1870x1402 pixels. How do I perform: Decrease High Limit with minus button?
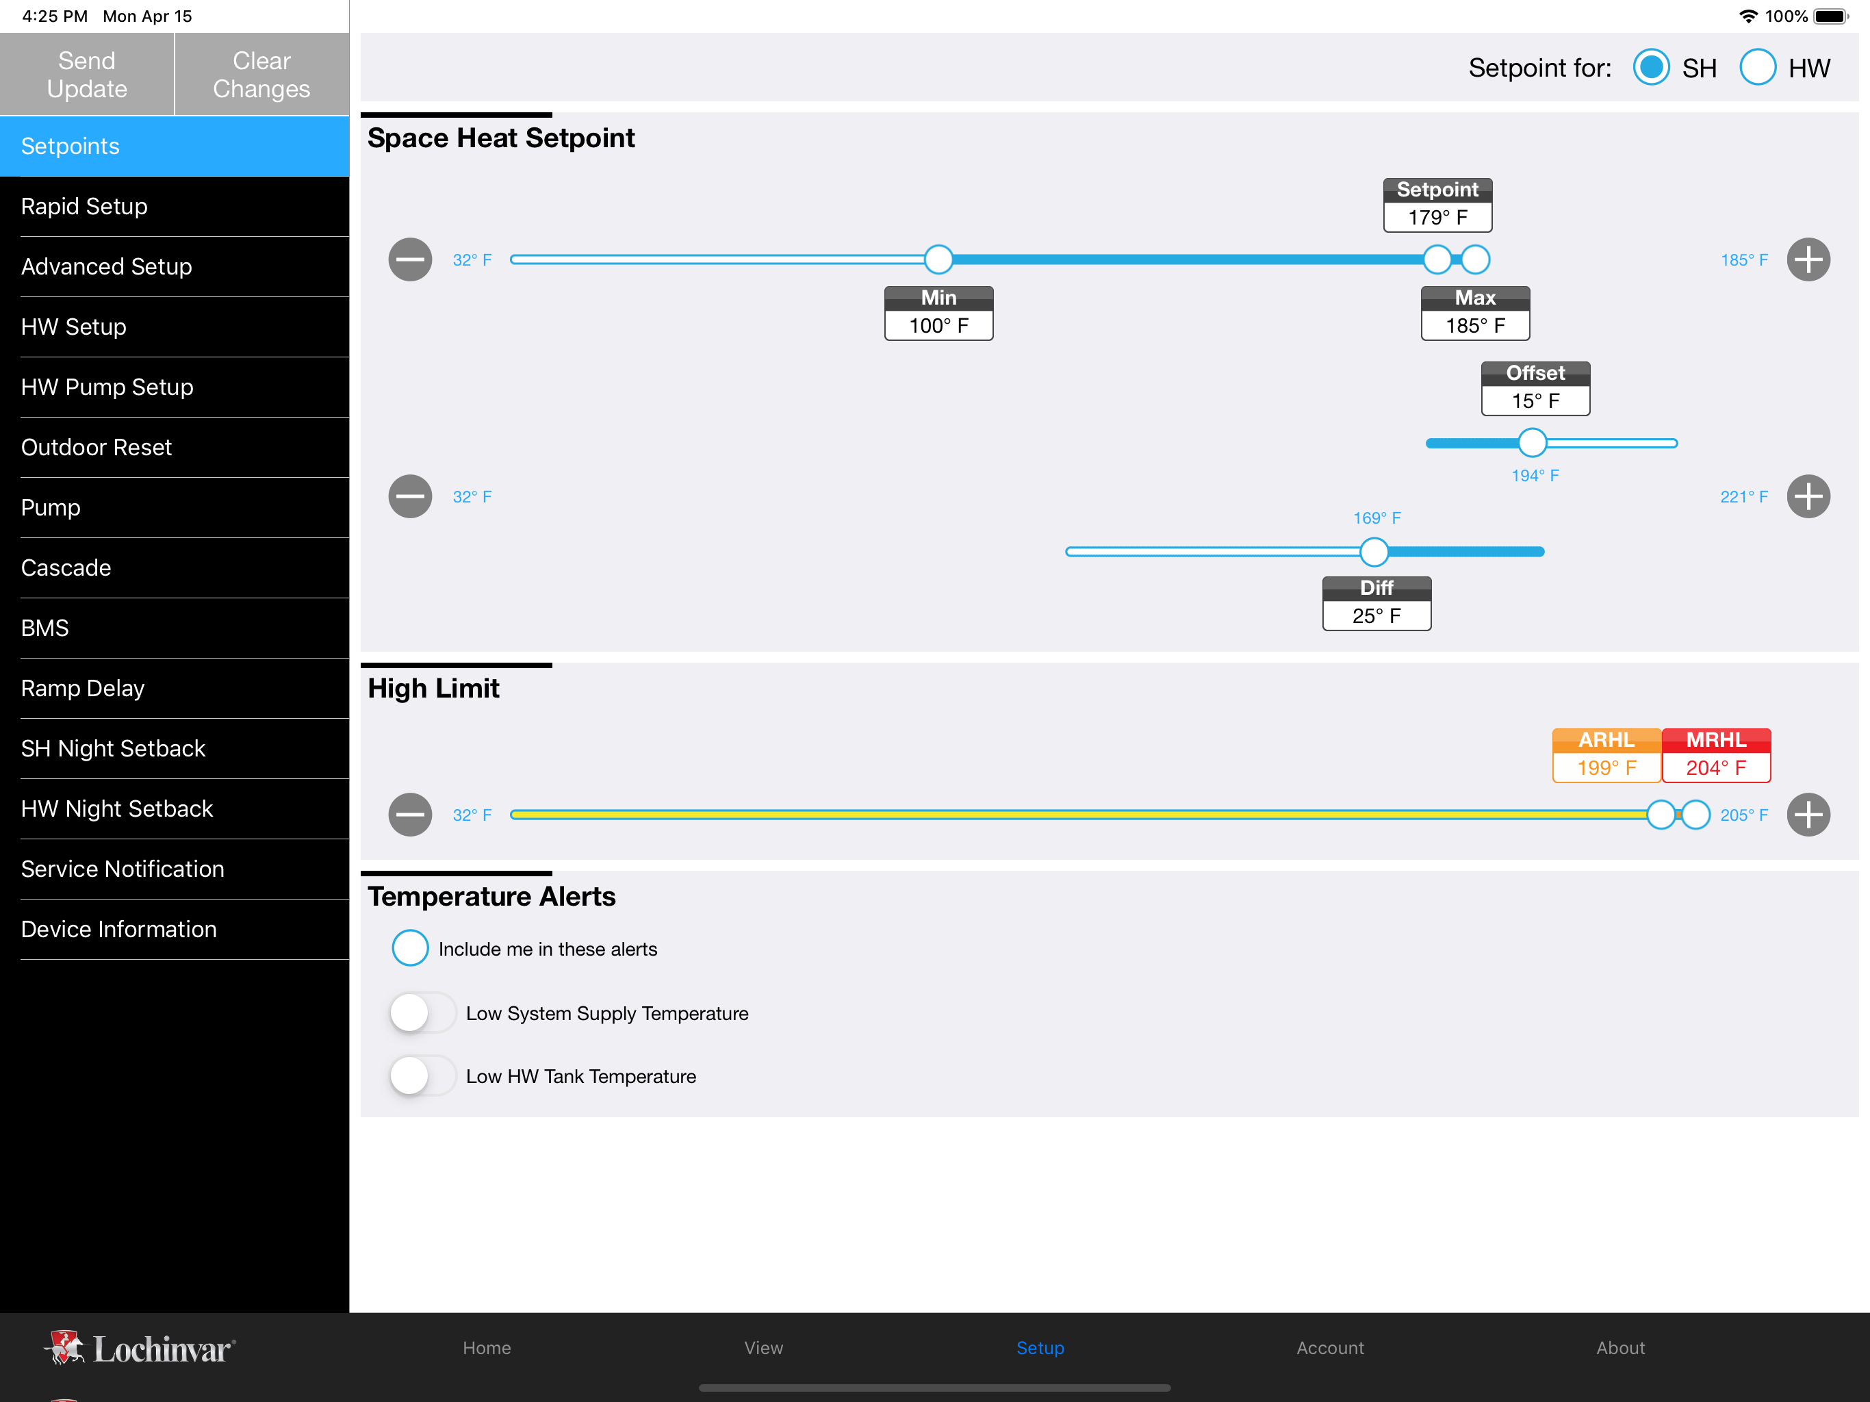pos(410,815)
